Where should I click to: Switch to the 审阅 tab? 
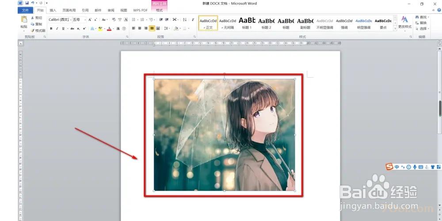[x=111, y=10]
